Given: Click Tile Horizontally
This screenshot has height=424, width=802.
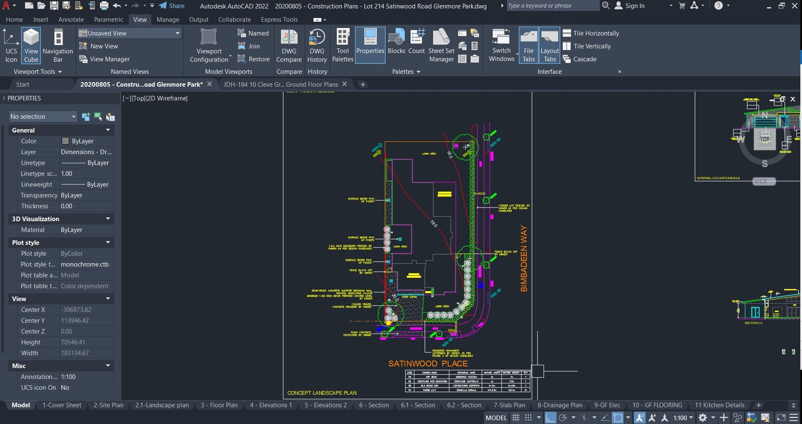Looking at the screenshot, I should pyautogui.click(x=596, y=33).
